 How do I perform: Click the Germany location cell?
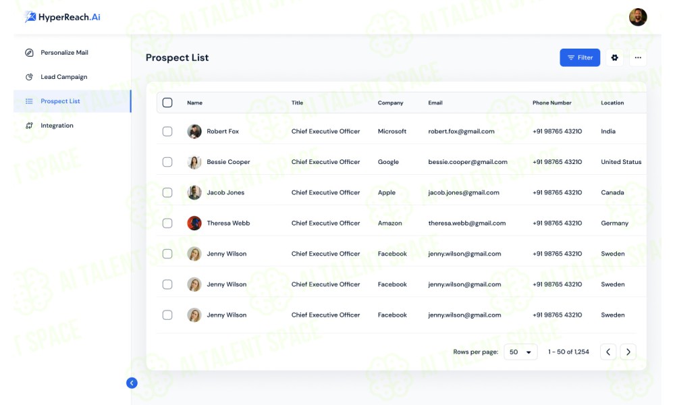pos(614,223)
